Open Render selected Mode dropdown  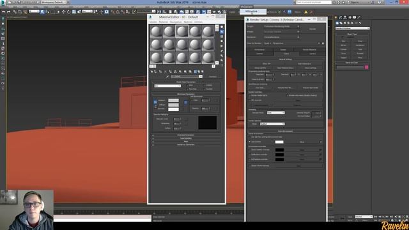pos(272,124)
